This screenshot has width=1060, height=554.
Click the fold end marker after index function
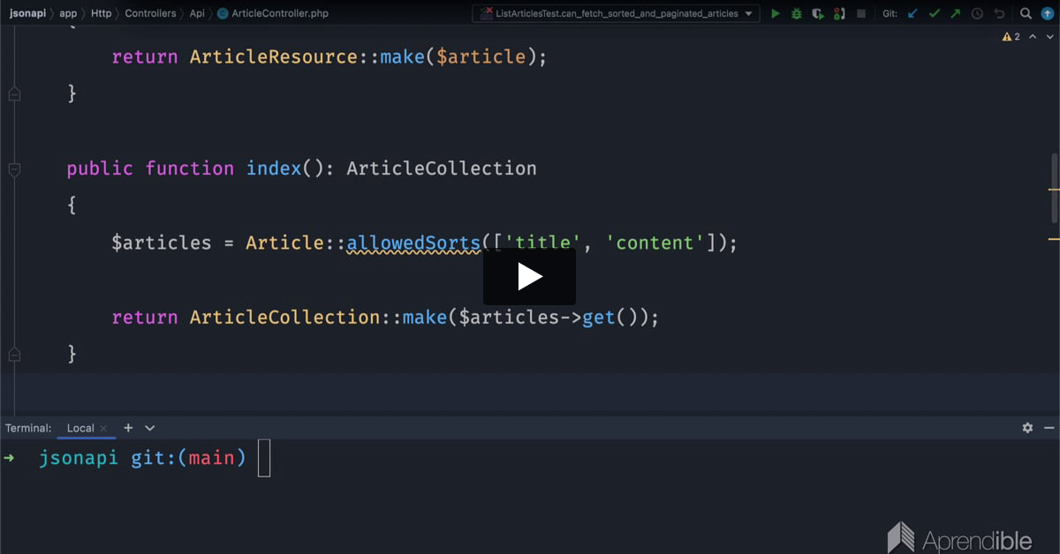click(x=14, y=354)
